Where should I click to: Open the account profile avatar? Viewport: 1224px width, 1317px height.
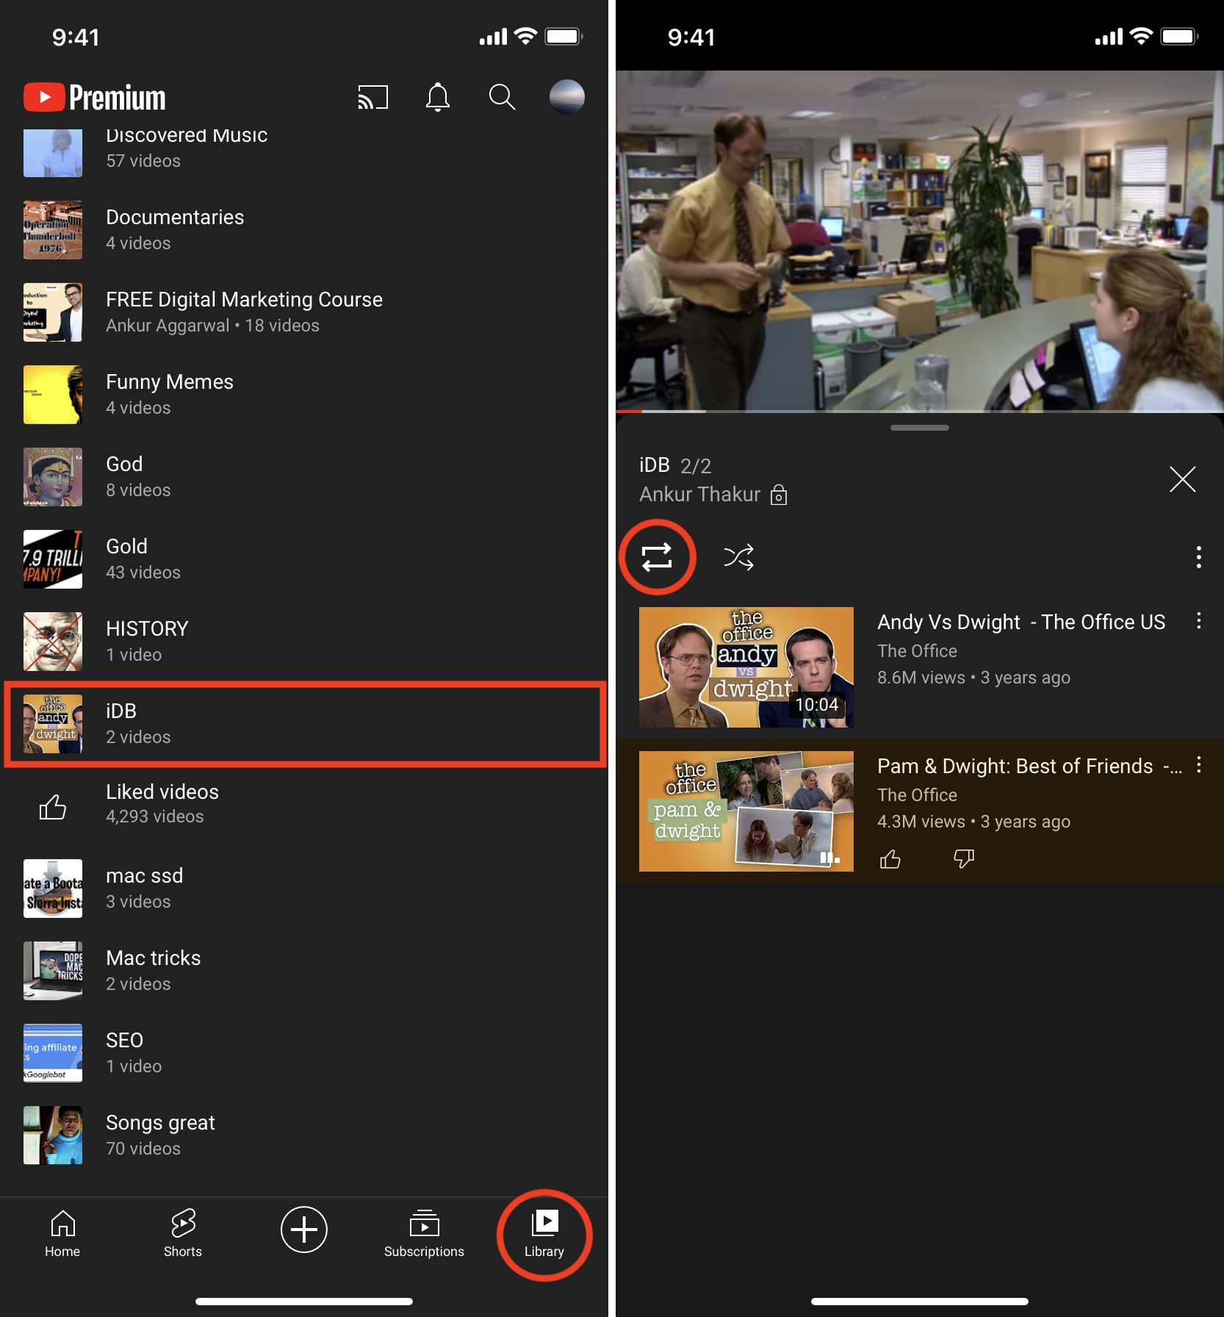point(567,97)
